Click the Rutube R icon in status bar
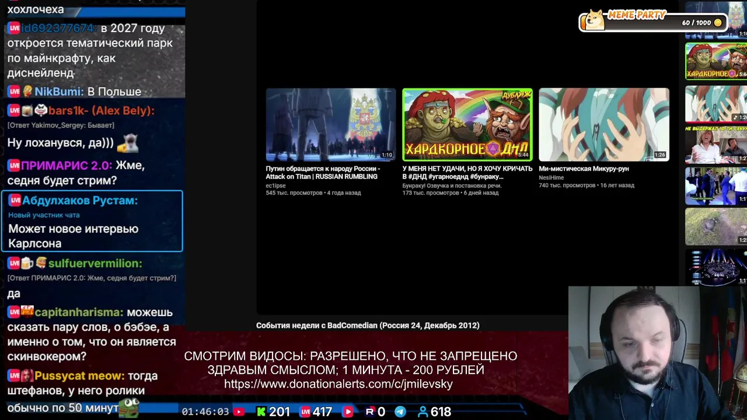Viewport: 747px width, 420px height. tap(369, 412)
